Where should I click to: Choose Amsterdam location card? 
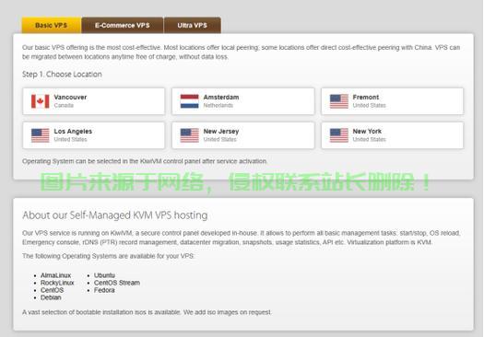(x=243, y=101)
